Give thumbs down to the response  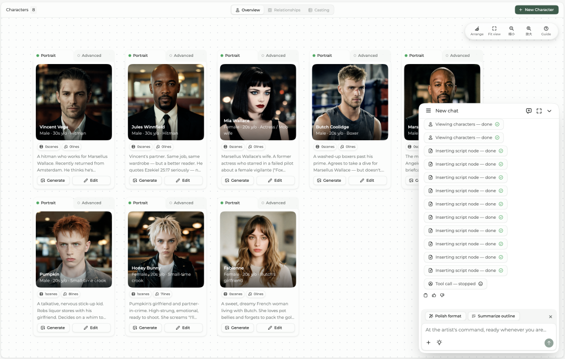[x=442, y=295]
